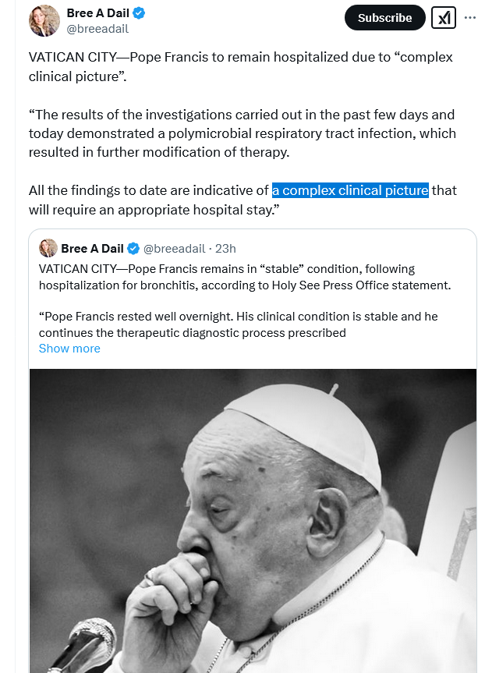
Task: Click the highlighted text "a complex clinical picture"
Action: [x=350, y=190]
